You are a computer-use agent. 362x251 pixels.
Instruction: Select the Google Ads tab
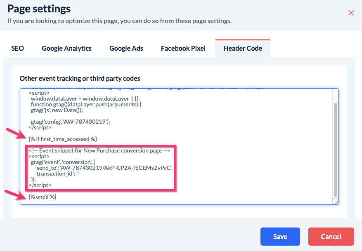click(126, 48)
